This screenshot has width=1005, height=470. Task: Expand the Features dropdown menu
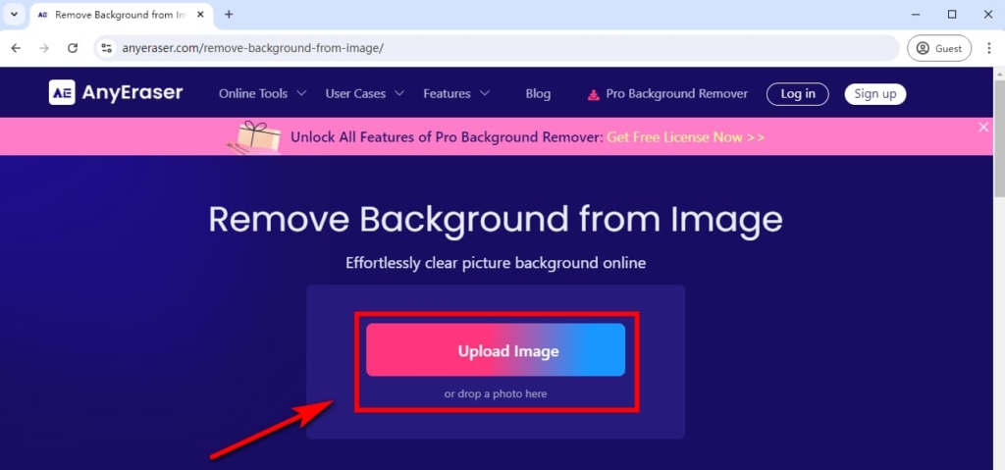point(456,94)
